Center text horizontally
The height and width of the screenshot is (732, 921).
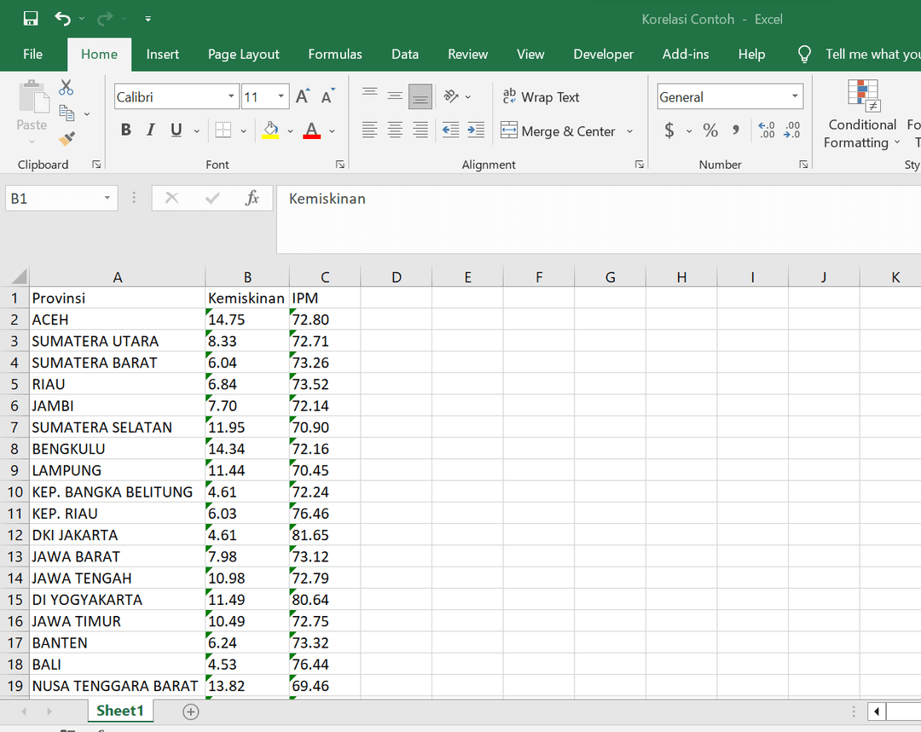coord(395,130)
